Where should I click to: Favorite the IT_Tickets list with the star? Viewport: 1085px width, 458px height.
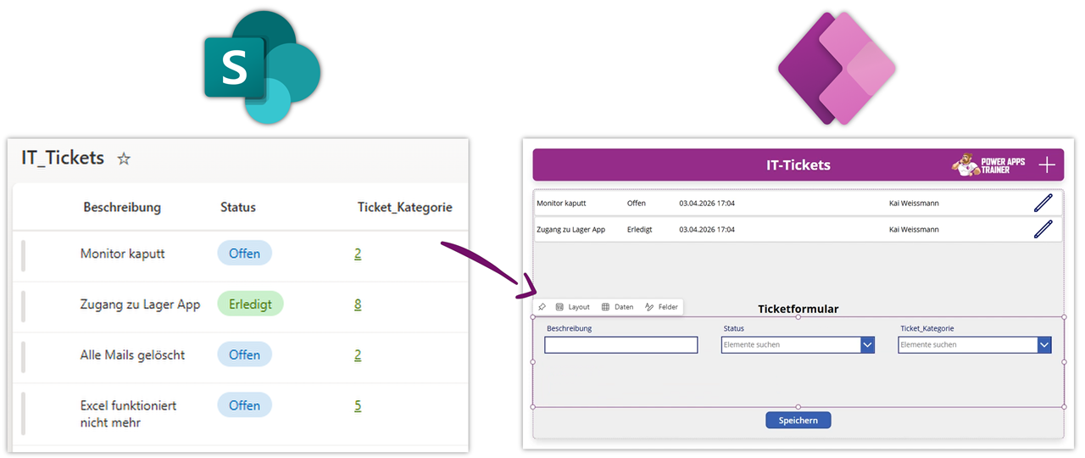[124, 158]
